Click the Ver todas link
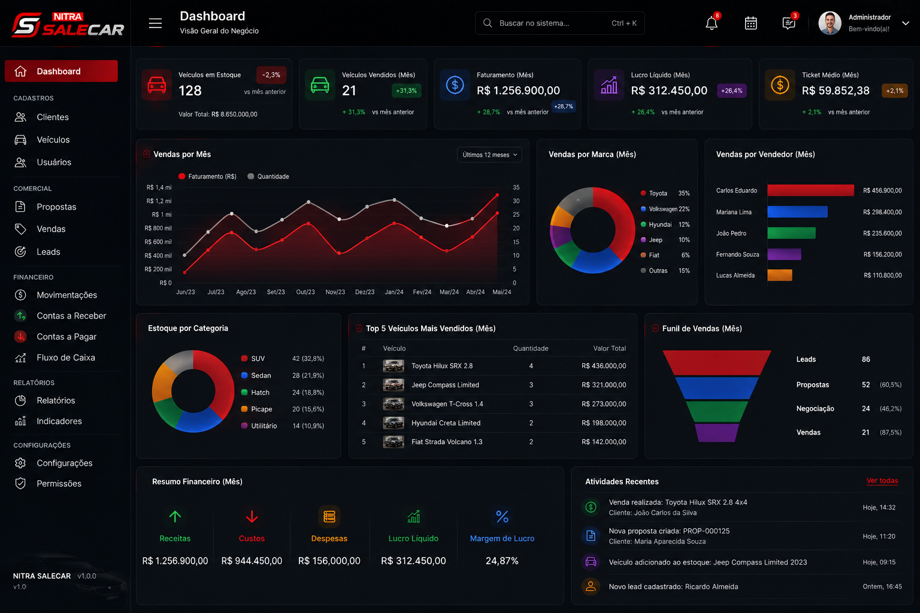Screen dimensions: 920x613 coord(882,481)
